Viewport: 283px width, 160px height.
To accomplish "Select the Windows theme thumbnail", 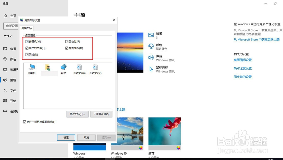I will [89, 147].
